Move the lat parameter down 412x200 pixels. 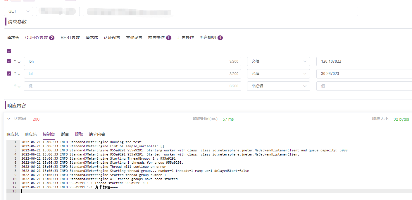coord(19,73)
